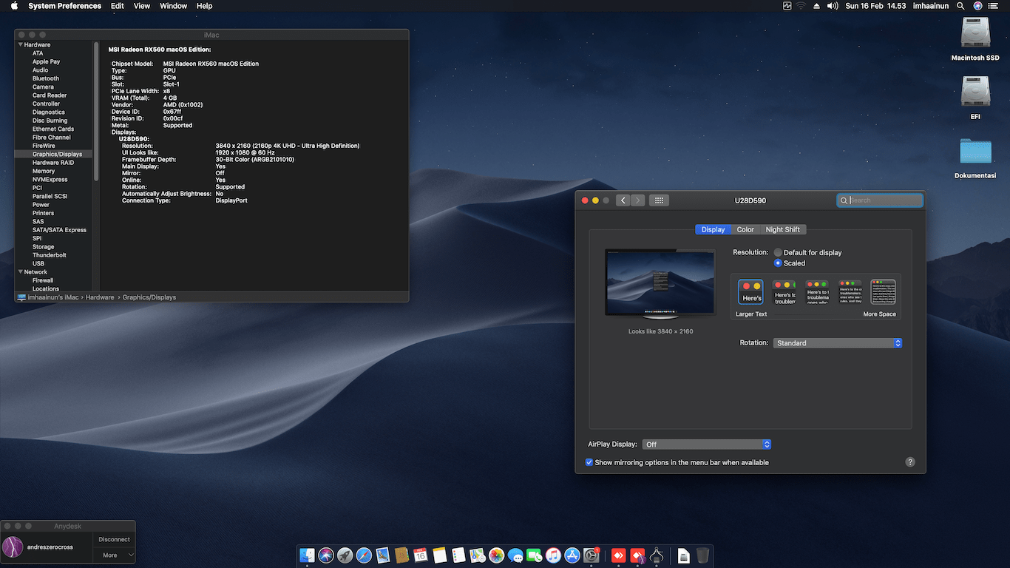Select Memory in Hardware sidebar
The height and width of the screenshot is (568, 1010).
[44, 171]
